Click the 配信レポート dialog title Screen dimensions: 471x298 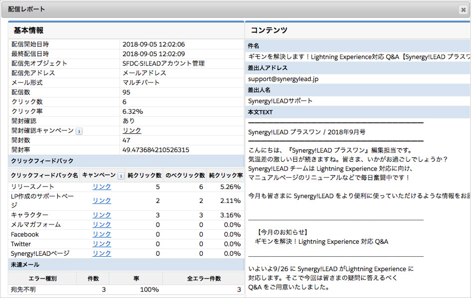point(26,9)
